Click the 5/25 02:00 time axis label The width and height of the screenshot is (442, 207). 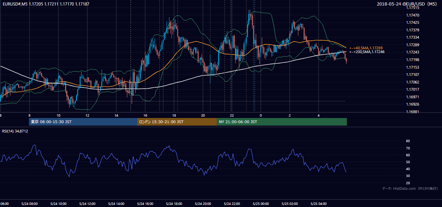point(290,204)
